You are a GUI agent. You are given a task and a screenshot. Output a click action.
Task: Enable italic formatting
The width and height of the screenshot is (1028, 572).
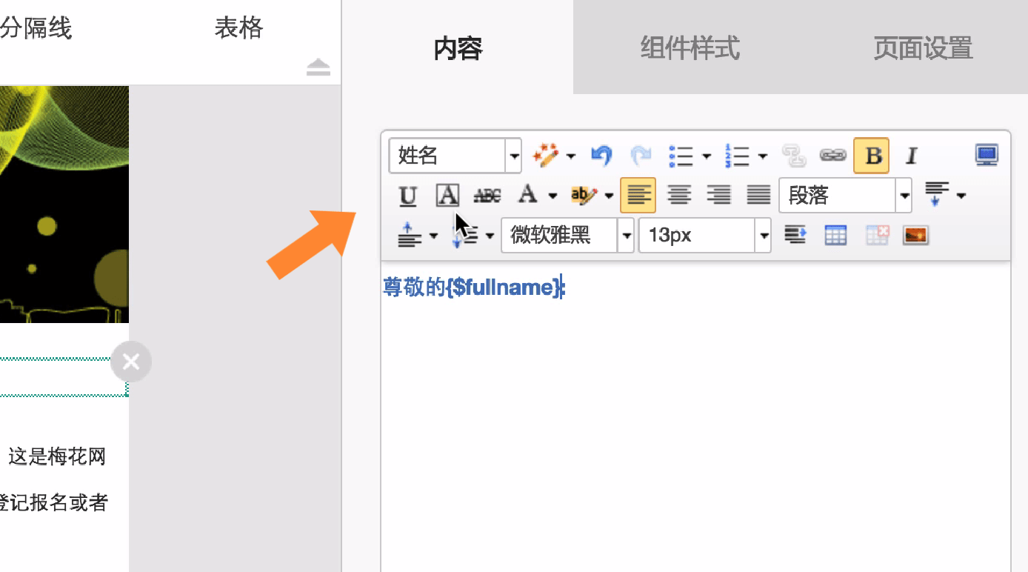[911, 156]
